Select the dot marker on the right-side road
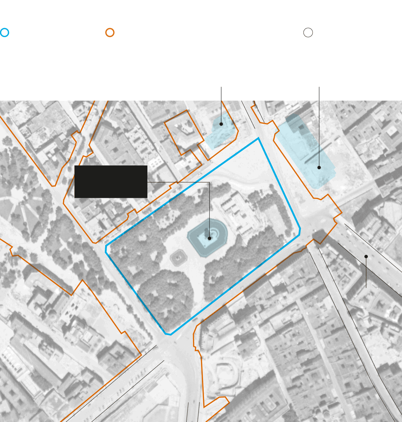 (x=366, y=257)
